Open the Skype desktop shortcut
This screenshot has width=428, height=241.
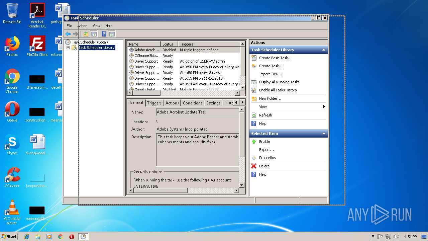point(12,145)
